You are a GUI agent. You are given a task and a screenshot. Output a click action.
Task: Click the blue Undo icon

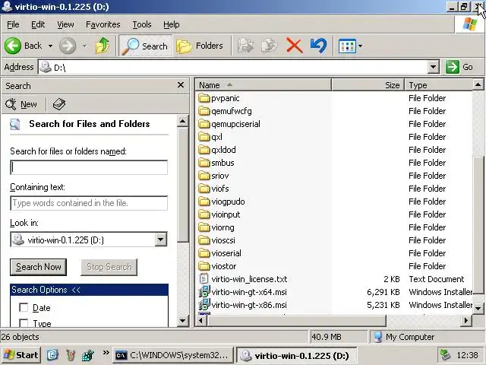click(x=318, y=46)
